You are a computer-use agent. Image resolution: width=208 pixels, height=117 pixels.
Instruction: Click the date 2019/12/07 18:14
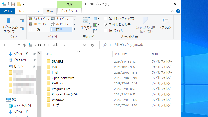(x=126, y=83)
